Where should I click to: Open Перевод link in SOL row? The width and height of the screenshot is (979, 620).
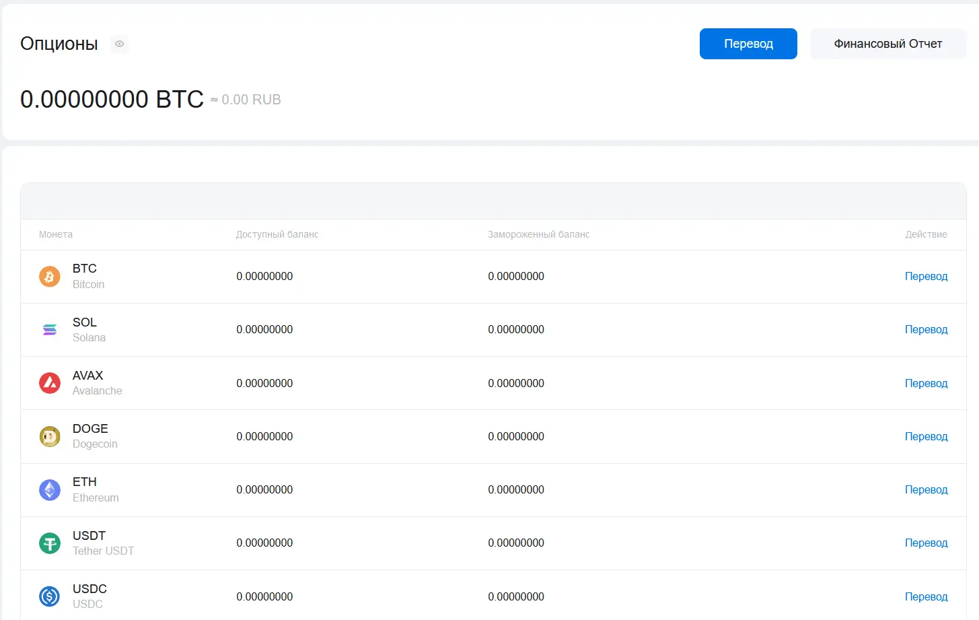tap(926, 330)
